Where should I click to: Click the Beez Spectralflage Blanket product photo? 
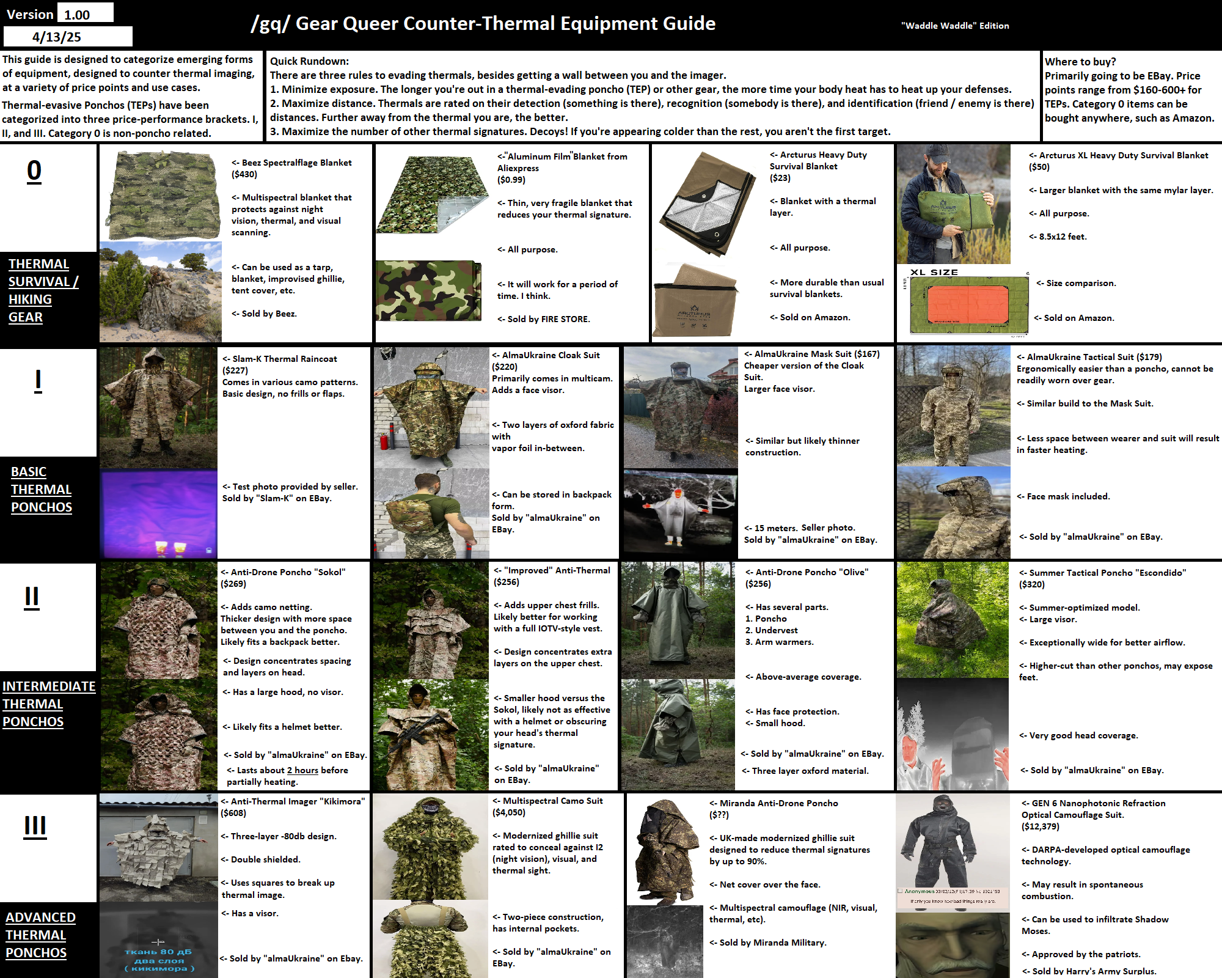coord(163,196)
